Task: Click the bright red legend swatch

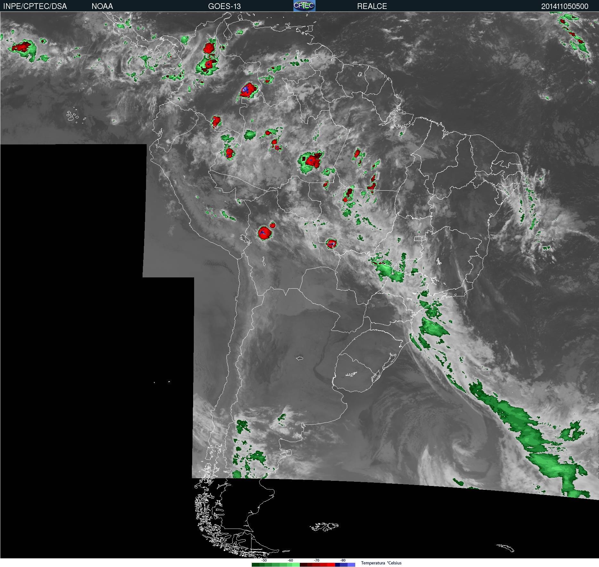Action: click(331, 565)
